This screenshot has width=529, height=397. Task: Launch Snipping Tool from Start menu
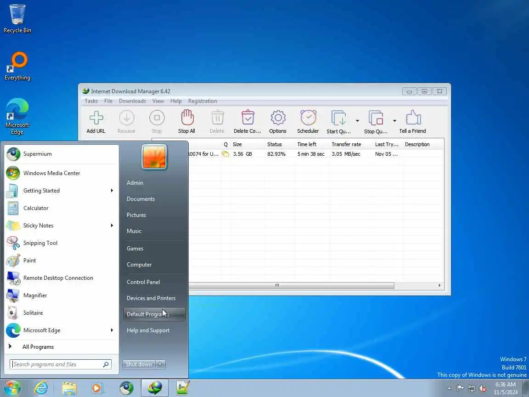pyautogui.click(x=62, y=243)
